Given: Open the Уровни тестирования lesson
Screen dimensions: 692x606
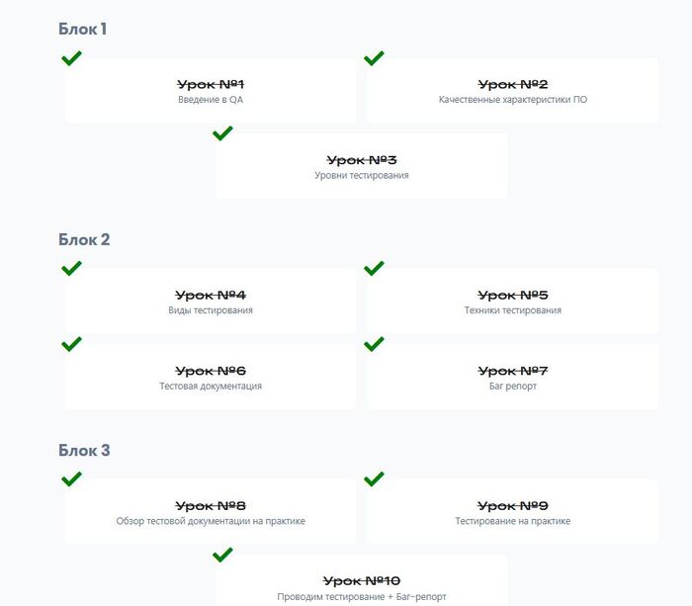Looking at the screenshot, I should pos(362,166).
